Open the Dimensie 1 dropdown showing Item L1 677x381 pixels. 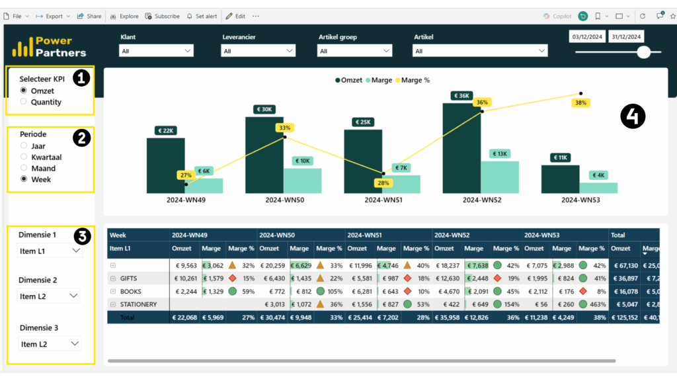tap(50, 251)
